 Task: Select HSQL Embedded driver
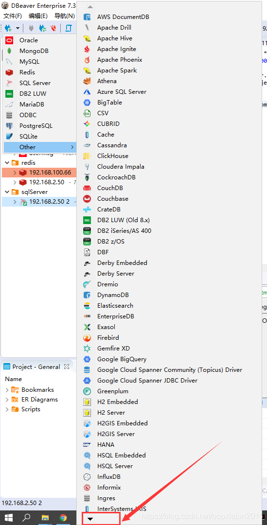(x=170, y=455)
